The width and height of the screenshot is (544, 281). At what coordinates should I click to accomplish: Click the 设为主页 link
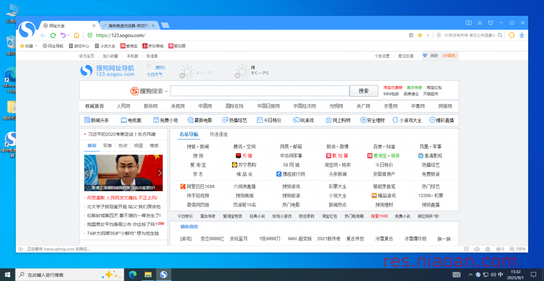coord(87,56)
